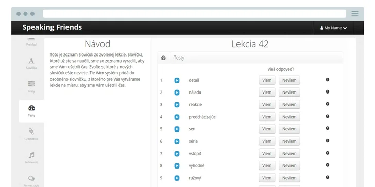Play audio for the word vstúpiť
Screen dimensions: 375x187
coord(177,154)
